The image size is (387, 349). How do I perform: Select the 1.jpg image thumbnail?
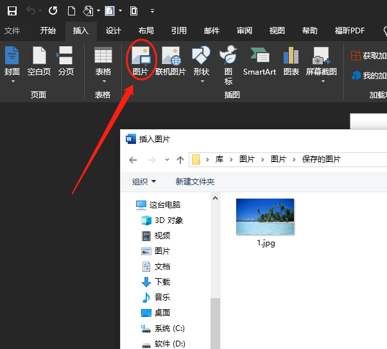[x=265, y=217]
